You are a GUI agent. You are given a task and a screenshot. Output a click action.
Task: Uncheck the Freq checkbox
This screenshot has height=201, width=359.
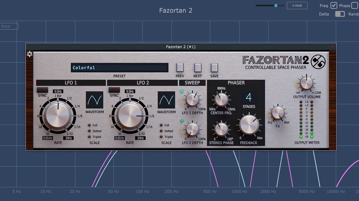click(334, 6)
